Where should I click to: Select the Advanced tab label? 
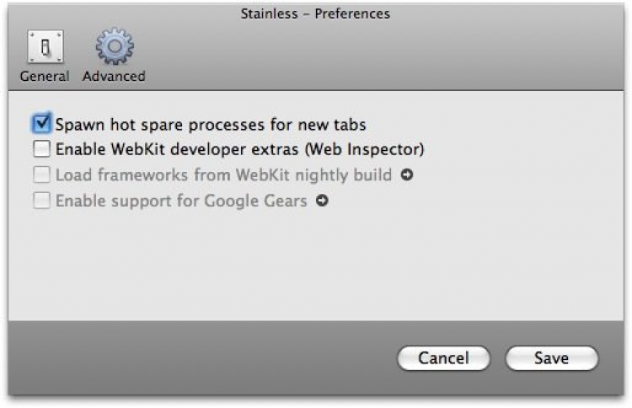114,77
